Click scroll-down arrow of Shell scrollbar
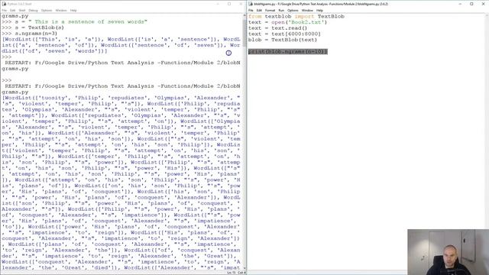489x275 pixels. pos(244,268)
